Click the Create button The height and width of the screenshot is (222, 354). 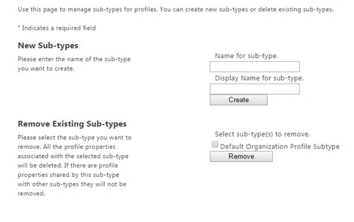[239, 100]
